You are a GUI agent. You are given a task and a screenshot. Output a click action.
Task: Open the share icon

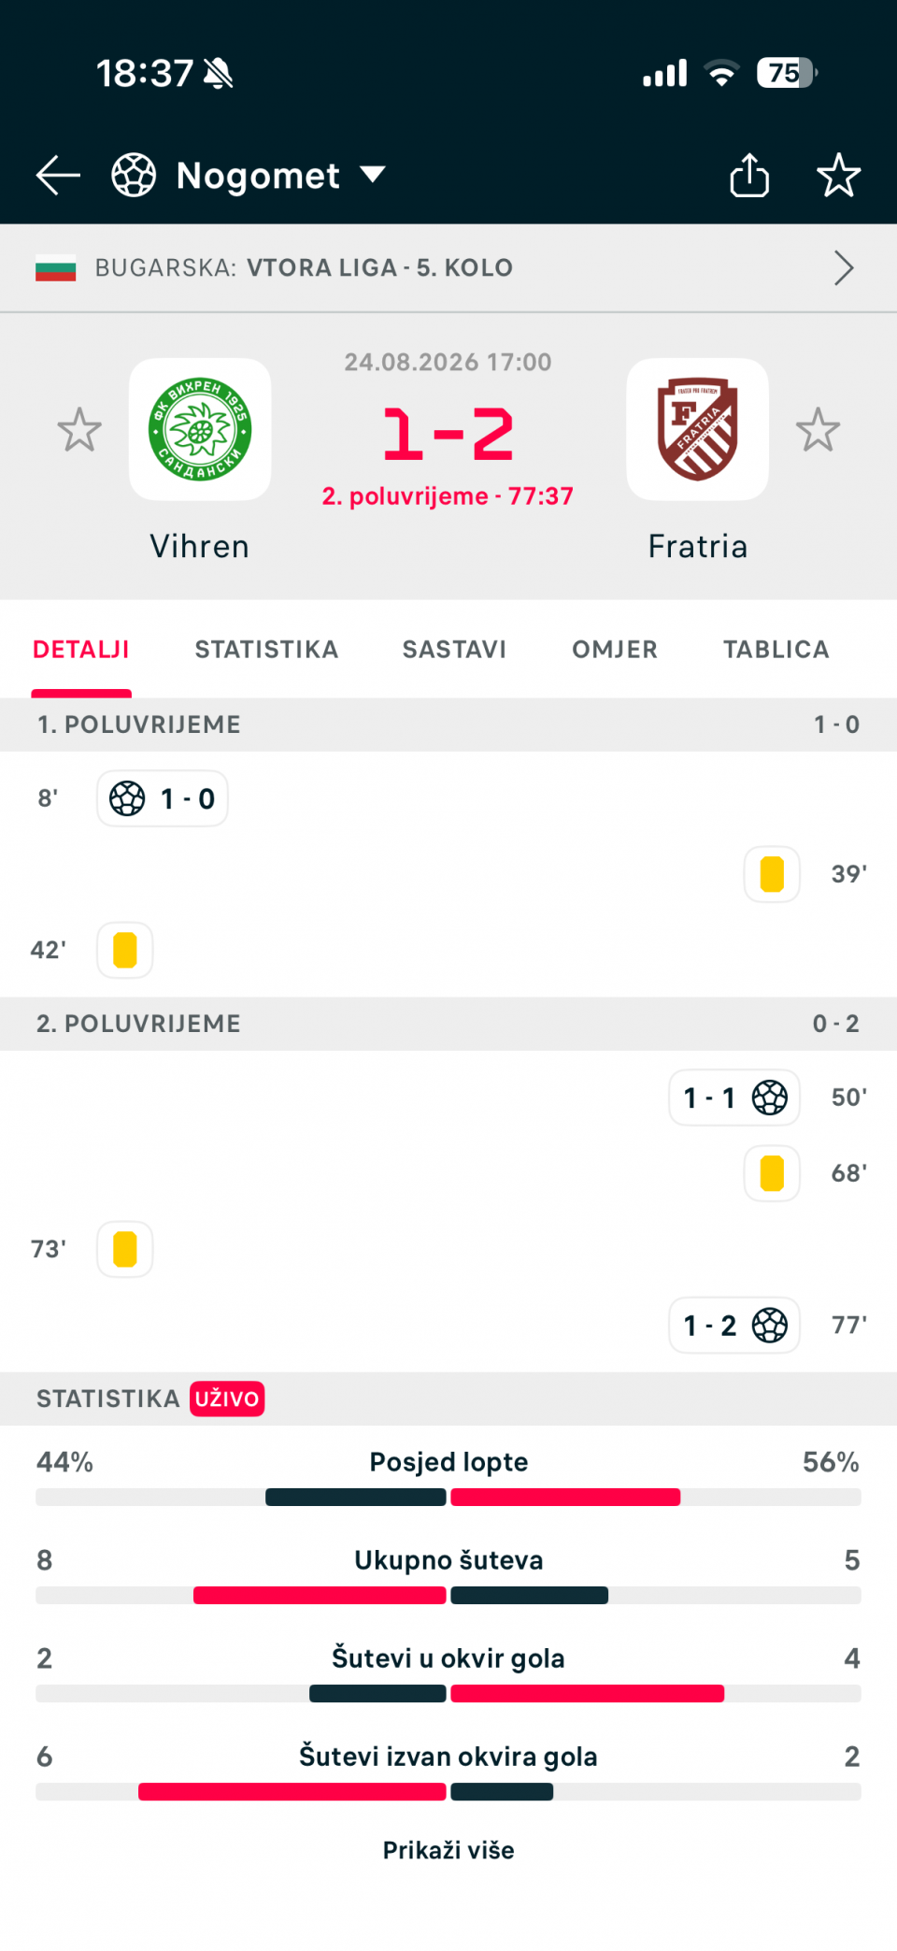click(749, 175)
